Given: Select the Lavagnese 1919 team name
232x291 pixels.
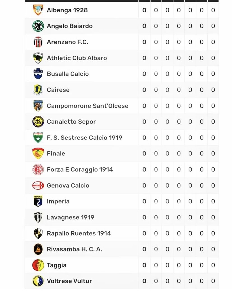Looking at the screenshot, I should [71, 217].
